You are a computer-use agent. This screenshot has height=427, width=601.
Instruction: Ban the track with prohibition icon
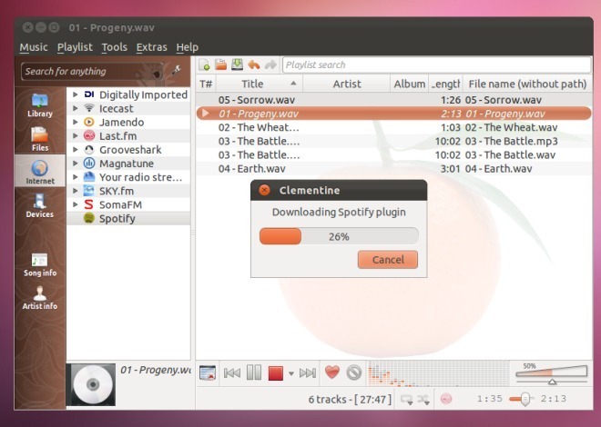[354, 372]
